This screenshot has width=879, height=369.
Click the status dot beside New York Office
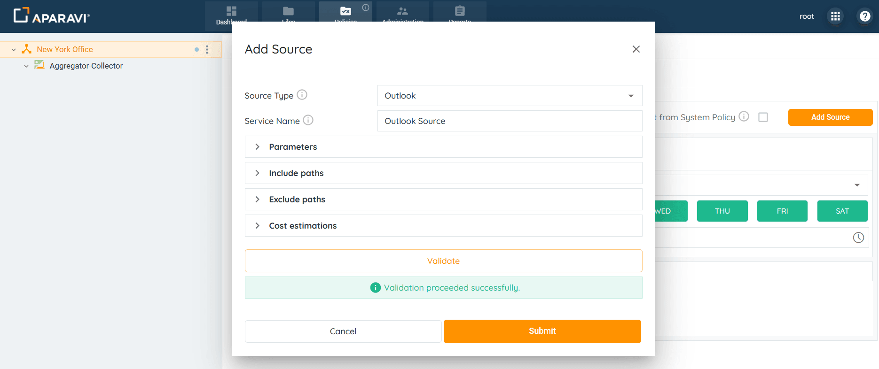point(196,49)
